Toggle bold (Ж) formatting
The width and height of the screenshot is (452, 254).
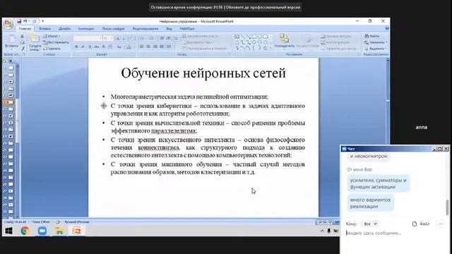(x=76, y=47)
